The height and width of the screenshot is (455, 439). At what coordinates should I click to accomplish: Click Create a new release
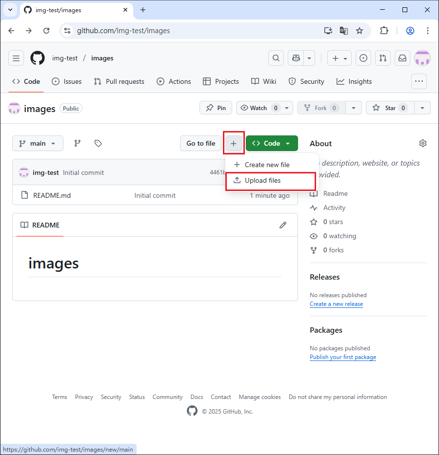click(336, 304)
